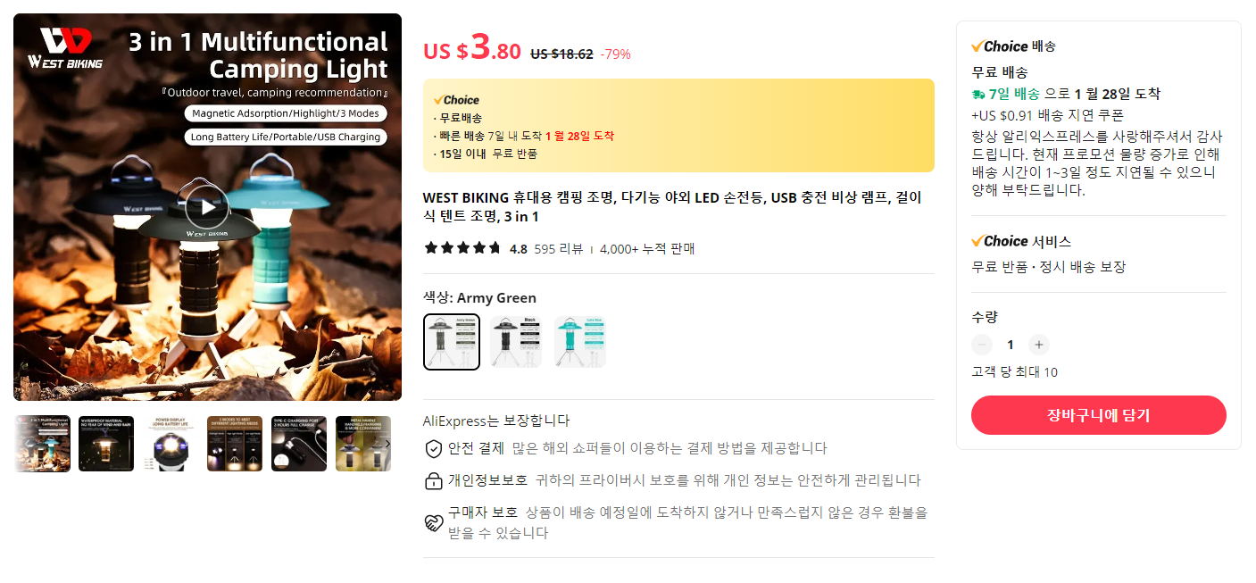View the waterproof material thumbnail
The image size is (1256, 583).
click(106, 444)
